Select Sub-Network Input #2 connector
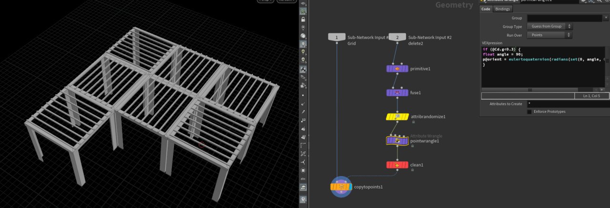Viewport: 610px width, 208px height. pyautogui.click(x=397, y=37)
